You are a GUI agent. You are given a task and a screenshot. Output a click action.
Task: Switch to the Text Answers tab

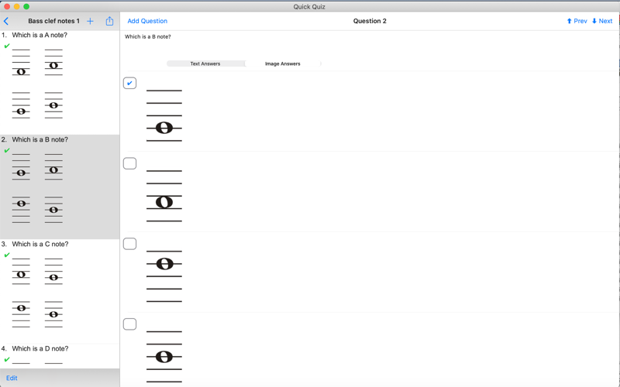(x=205, y=63)
